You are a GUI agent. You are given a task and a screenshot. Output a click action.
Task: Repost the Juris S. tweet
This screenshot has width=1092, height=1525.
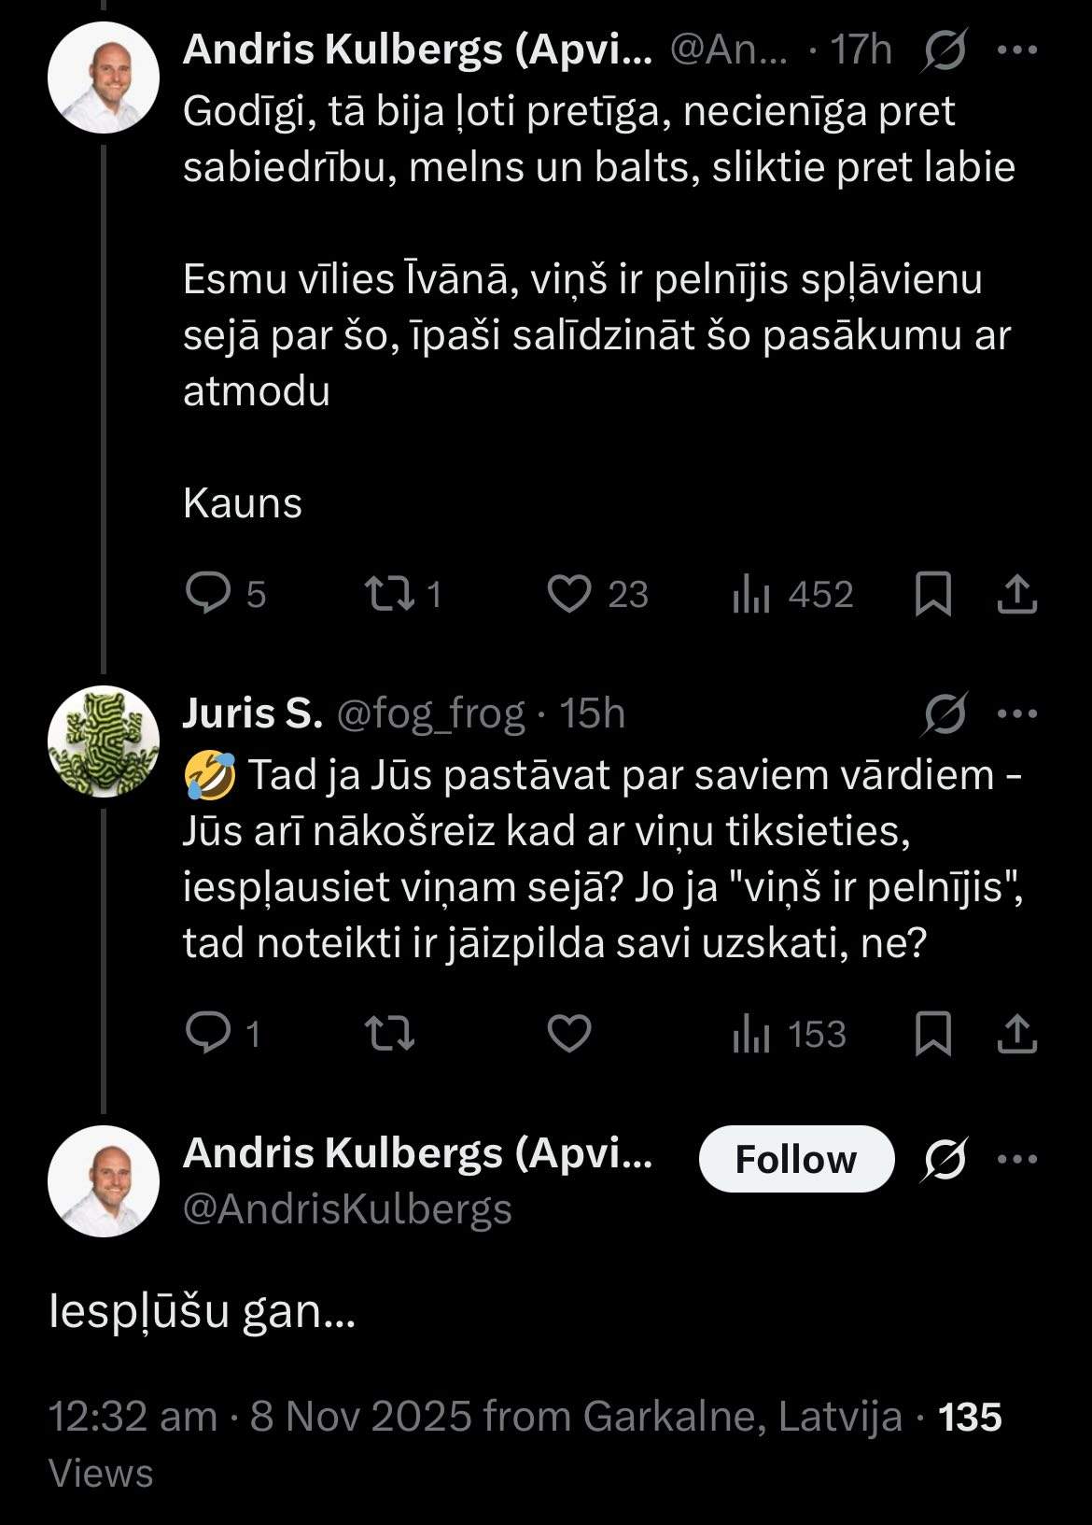[x=390, y=1034]
